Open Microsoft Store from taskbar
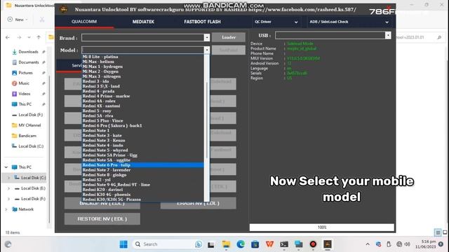449x252 pixels. [x=255, y=244]
